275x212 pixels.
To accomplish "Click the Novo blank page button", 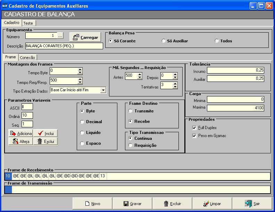I will click(92, 204).
